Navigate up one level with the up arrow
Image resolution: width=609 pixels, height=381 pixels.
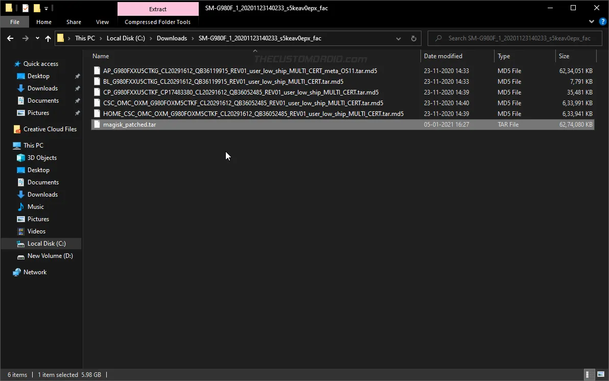coord(48,38)
